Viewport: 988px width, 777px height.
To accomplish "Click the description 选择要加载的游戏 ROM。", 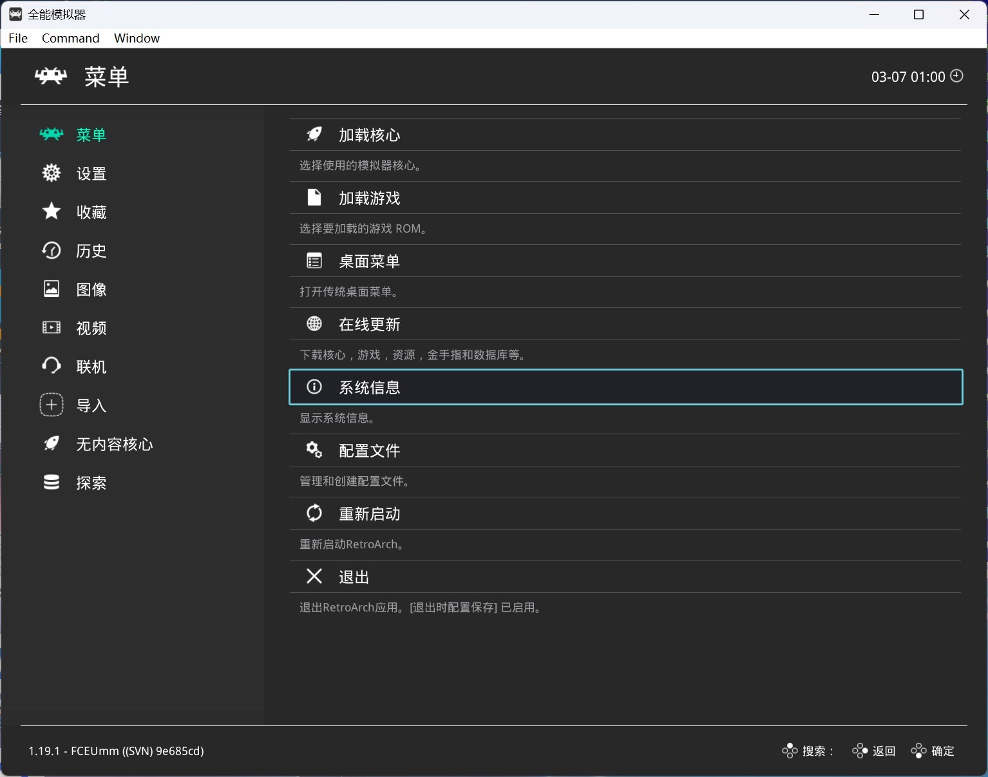I will click(x=364, y=229).
